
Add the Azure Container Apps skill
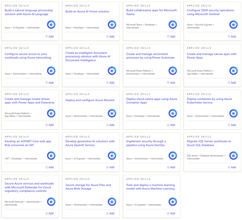(x=171, y=125)
